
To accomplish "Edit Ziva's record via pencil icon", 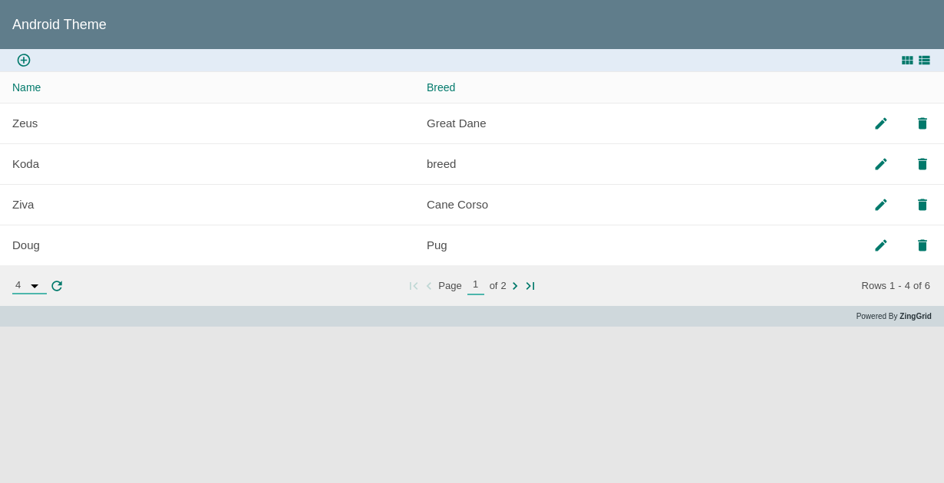I will (881, 205).
